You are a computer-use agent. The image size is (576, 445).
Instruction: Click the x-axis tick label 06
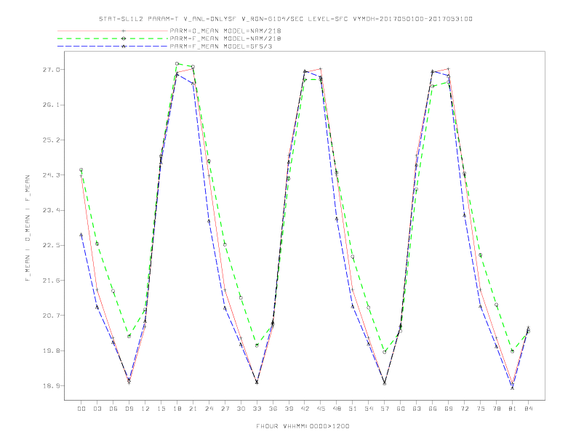[x=113, y=409]
